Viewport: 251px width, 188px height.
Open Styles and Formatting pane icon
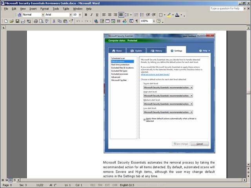click(19, 15)
